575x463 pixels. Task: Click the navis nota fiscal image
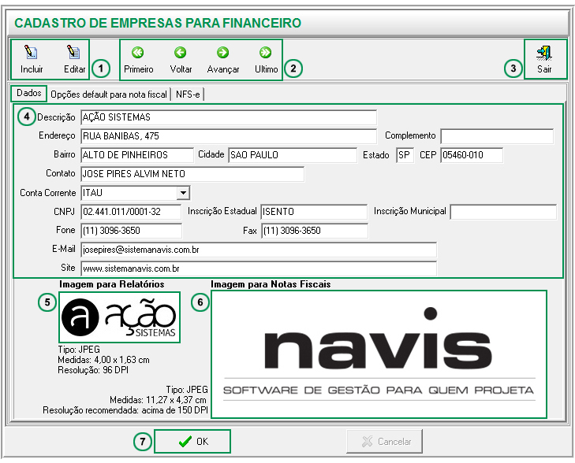pos(379,354)
